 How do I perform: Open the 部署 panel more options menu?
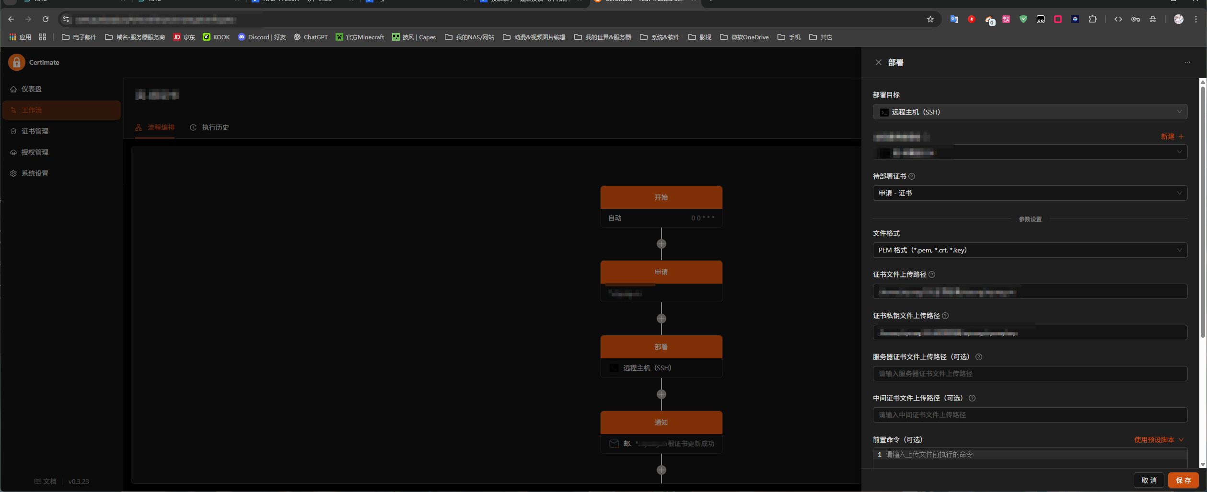coord(1187,62)
